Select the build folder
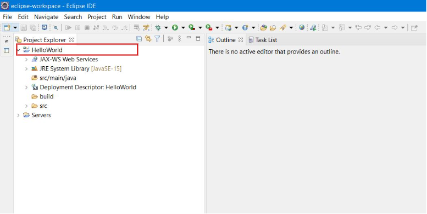This screenshot has width=427, height=214. coord(42,96)
